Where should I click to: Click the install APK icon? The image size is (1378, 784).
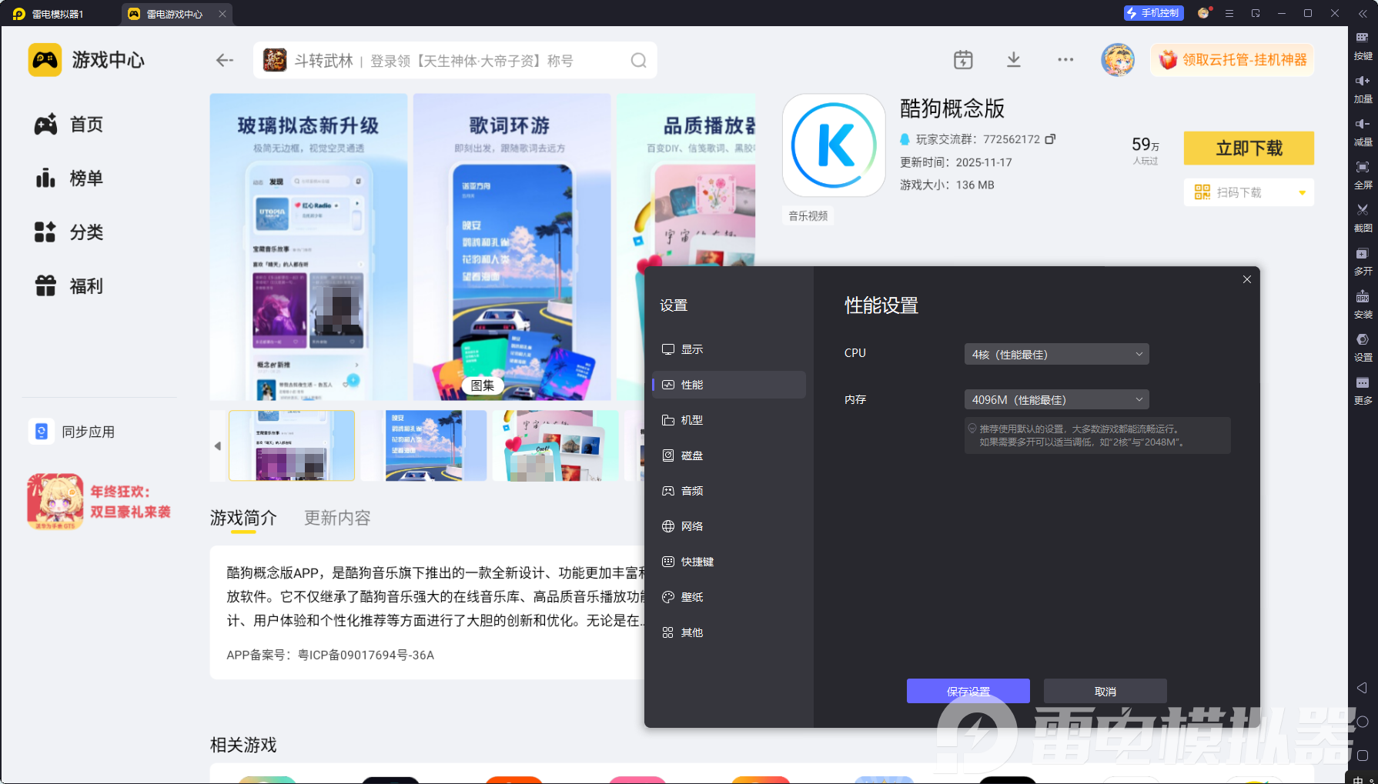(x=1363, y=298)
